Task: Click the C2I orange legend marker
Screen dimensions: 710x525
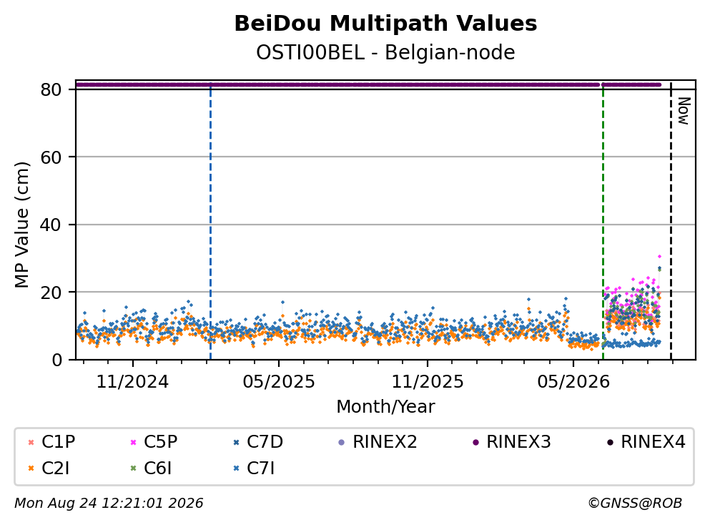Action: [31, 468]
